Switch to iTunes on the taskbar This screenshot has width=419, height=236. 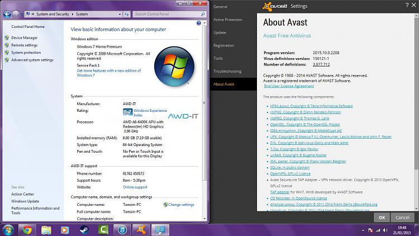click(x=122, y=230)
